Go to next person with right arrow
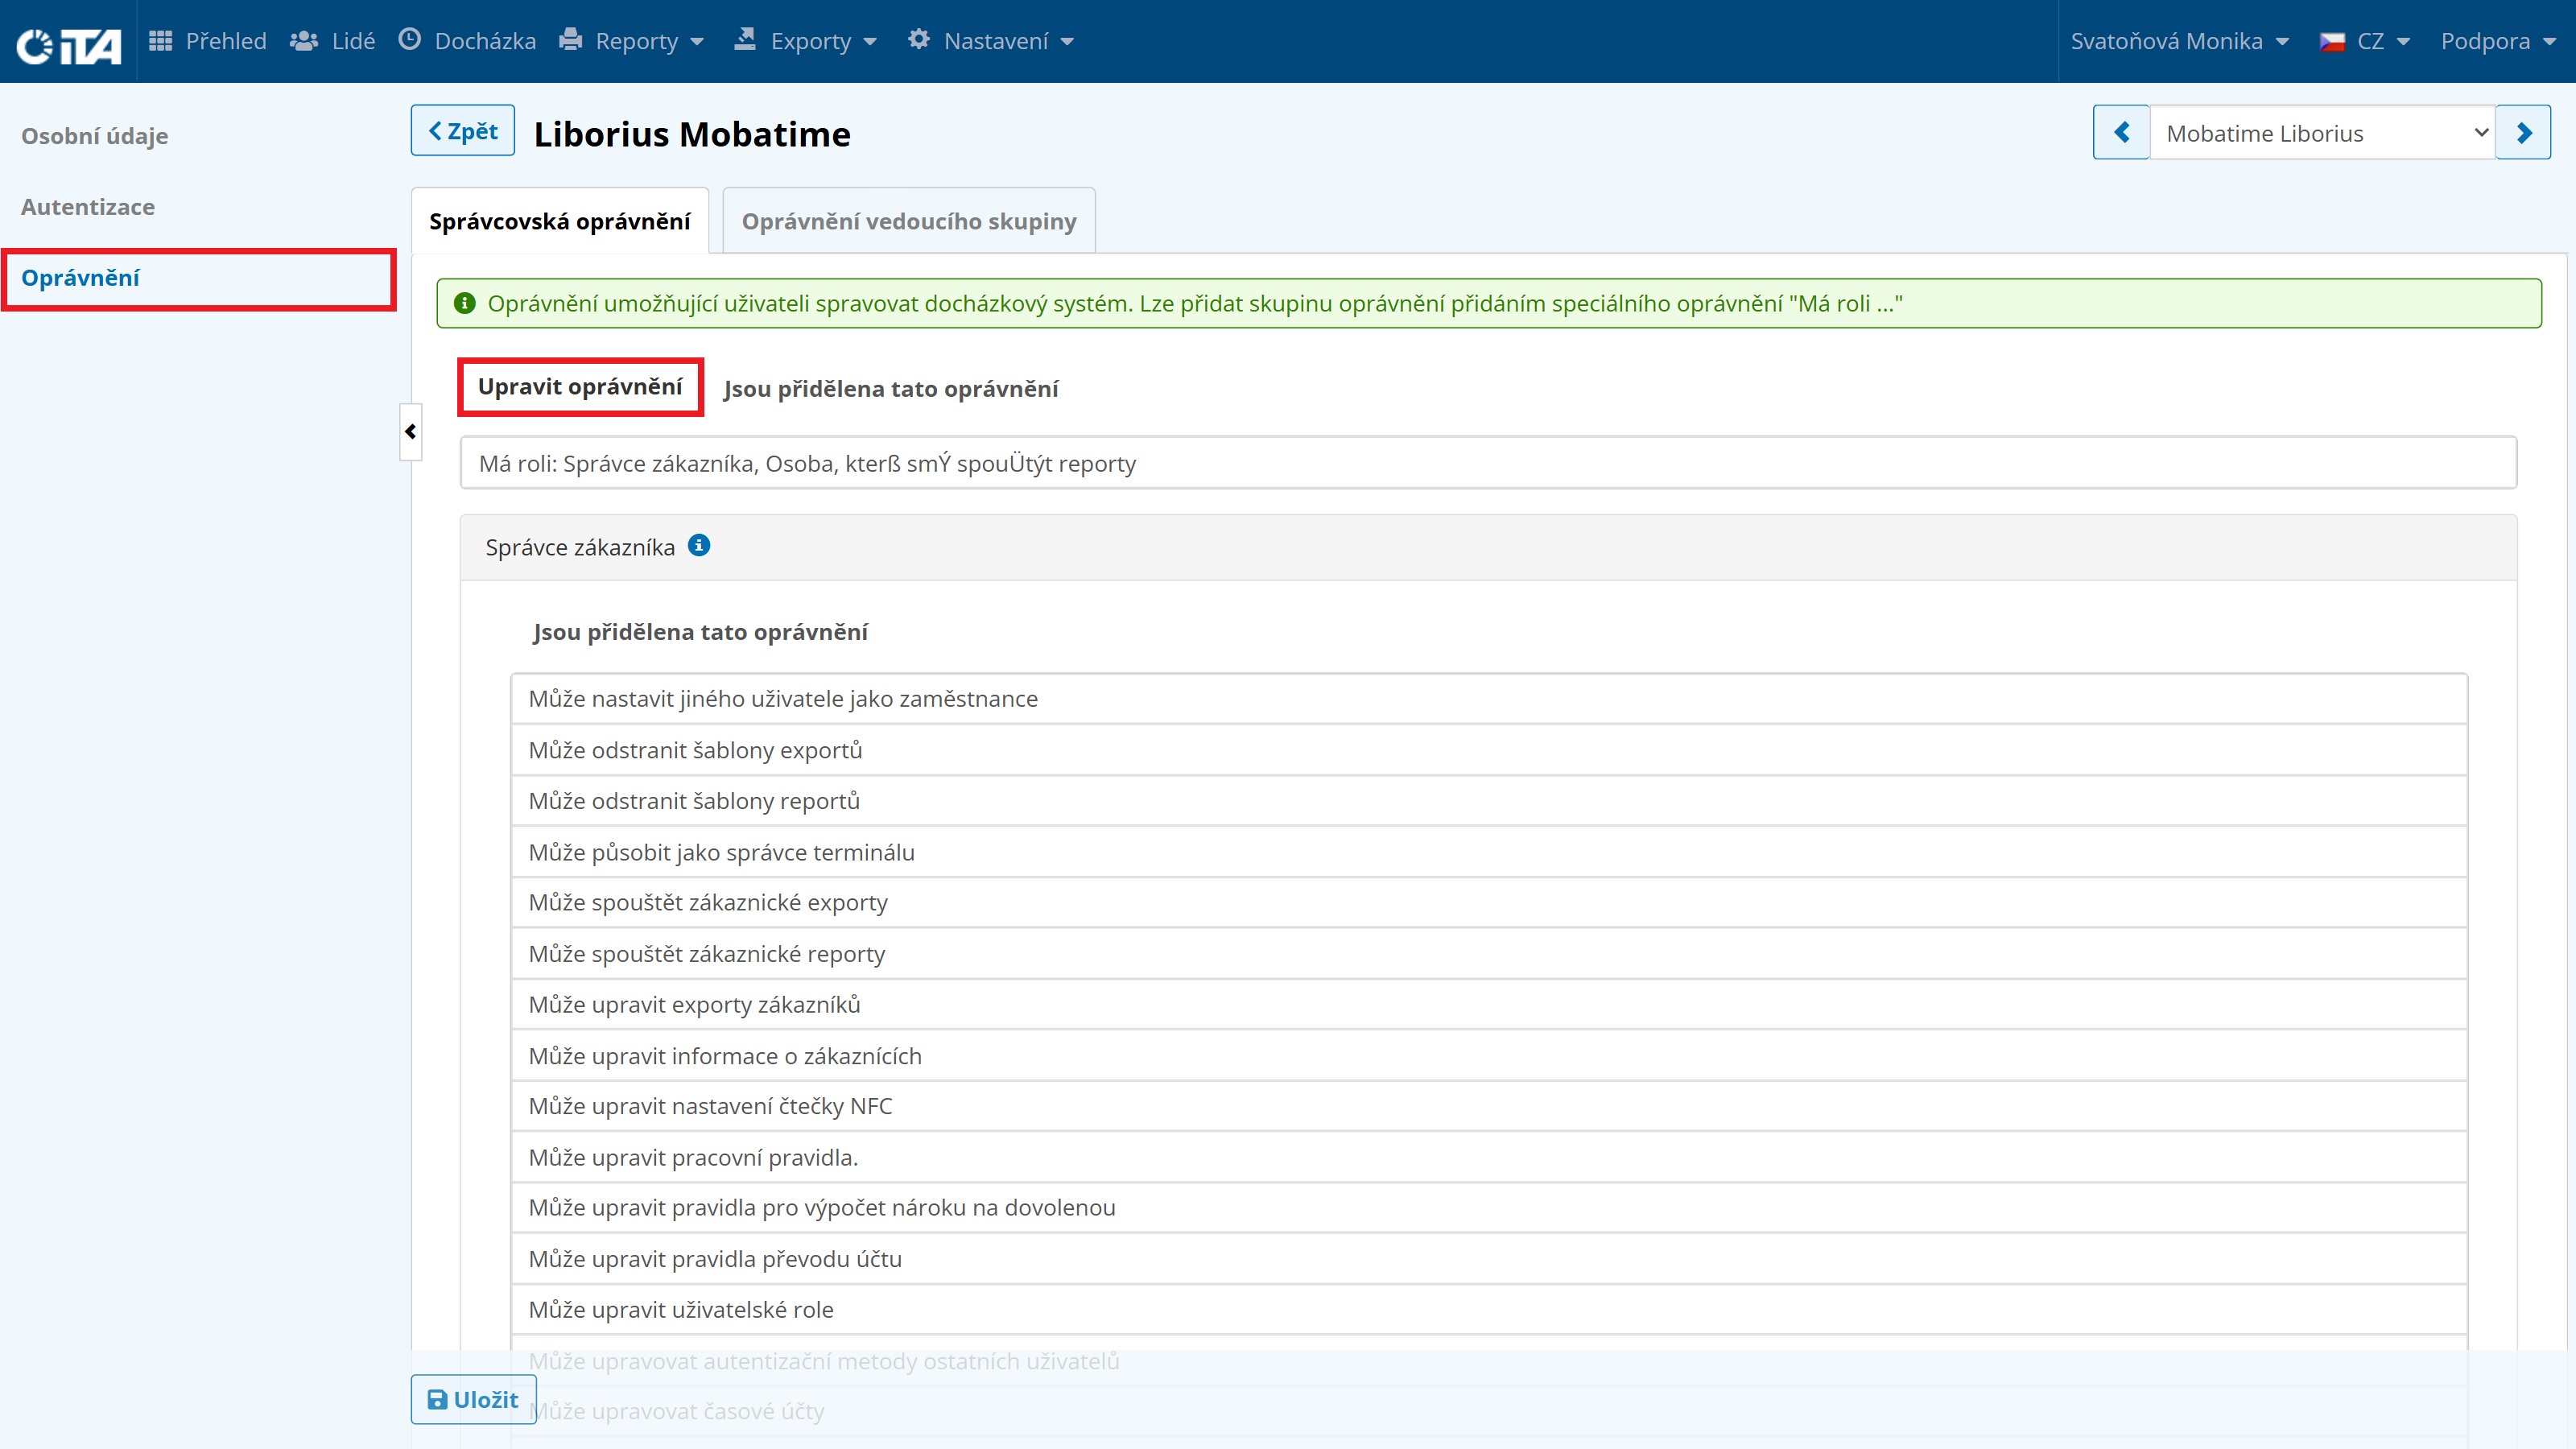 2523,132
